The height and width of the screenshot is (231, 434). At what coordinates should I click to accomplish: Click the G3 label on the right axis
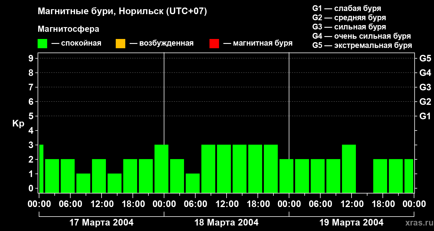click(x=425, y=87)
